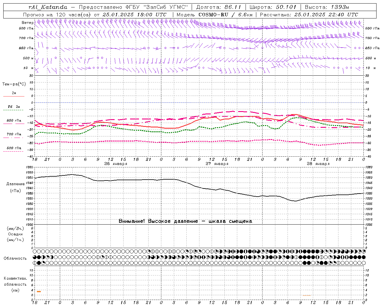Click the Конвективн. convective cloud label
This screenshot has height=305, width=381.
pyautogui.click(x=15, y=279)
